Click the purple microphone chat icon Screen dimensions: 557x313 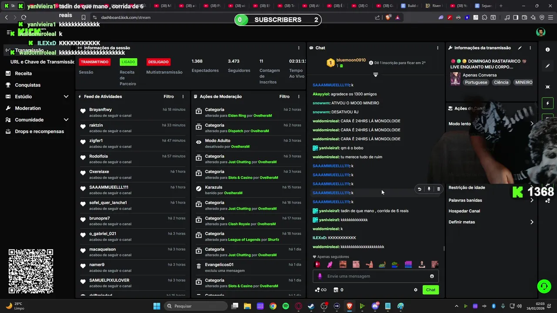click(320, 276)
